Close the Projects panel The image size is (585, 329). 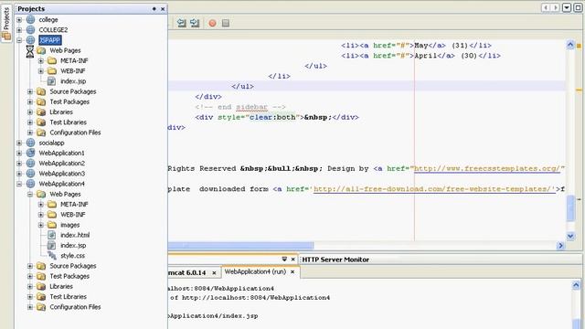pyautogui.click(x=163, y=8)
